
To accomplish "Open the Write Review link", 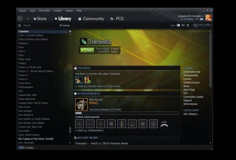I will tap(190, 104).
